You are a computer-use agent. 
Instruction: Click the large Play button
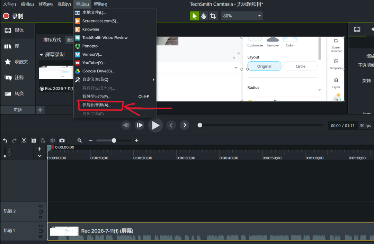click(155, 125)
